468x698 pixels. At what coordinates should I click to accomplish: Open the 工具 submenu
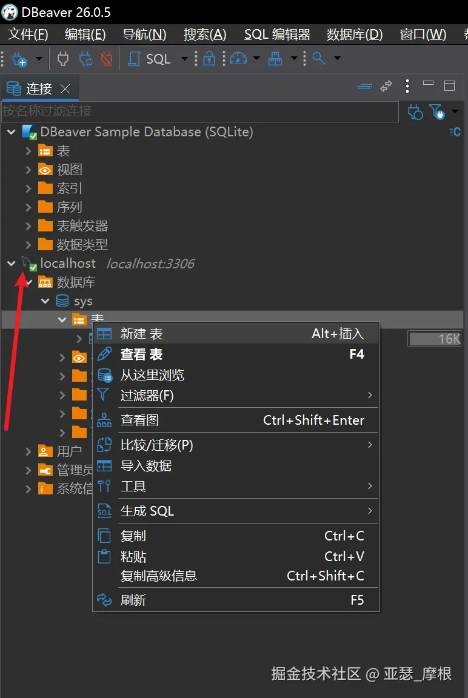click(236, 486)
